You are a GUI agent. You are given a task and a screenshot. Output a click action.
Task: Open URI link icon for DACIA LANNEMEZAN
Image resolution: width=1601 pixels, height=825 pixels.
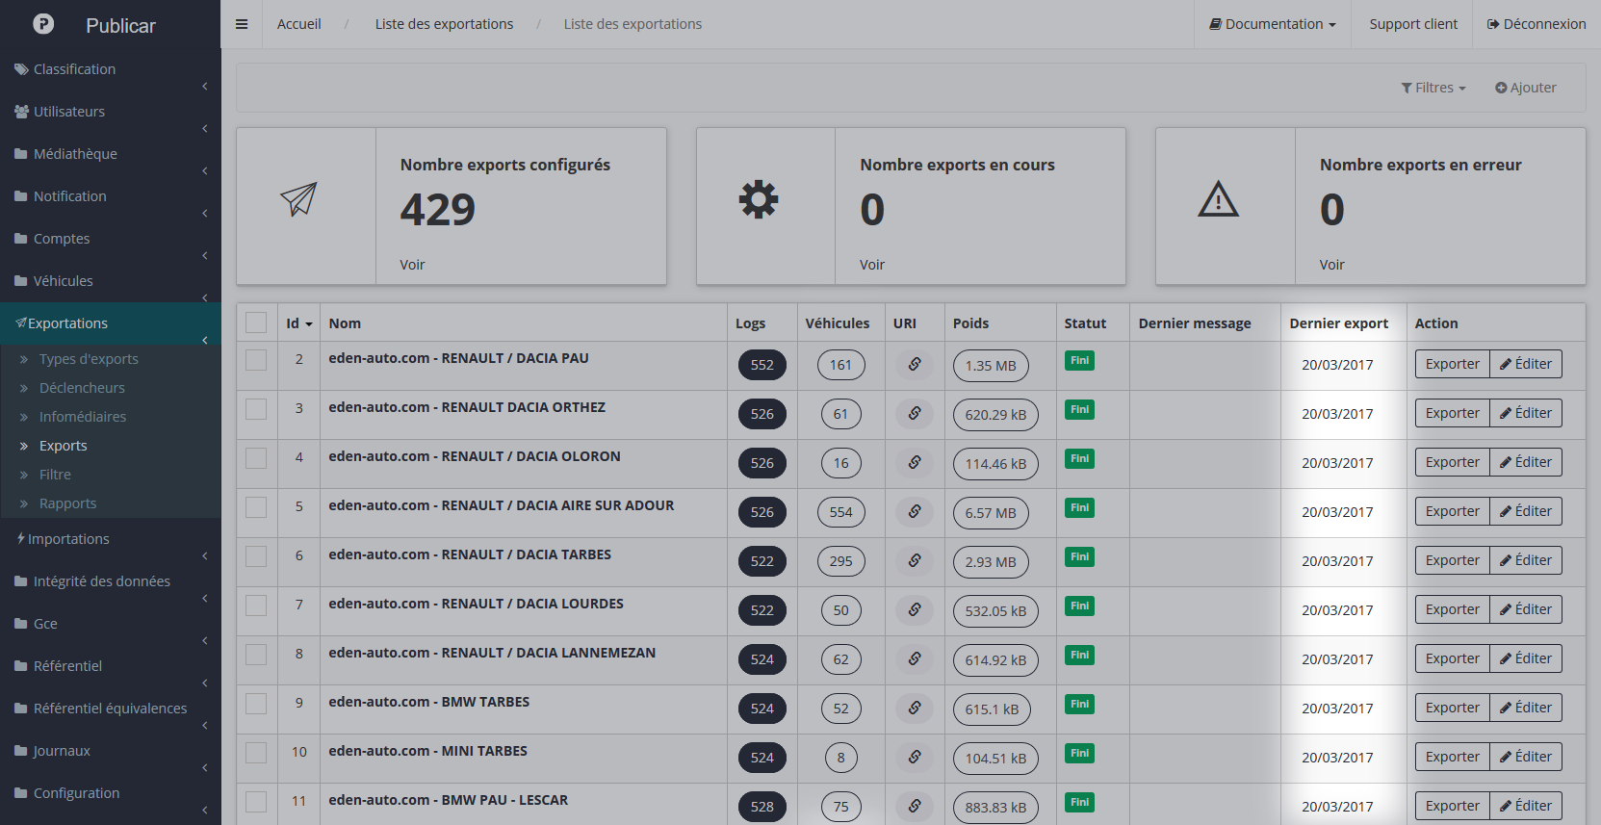915,658
